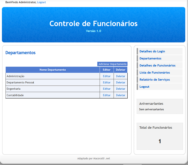
Task: Select the Engenharia name cell
Action: [x=53, y=89]
